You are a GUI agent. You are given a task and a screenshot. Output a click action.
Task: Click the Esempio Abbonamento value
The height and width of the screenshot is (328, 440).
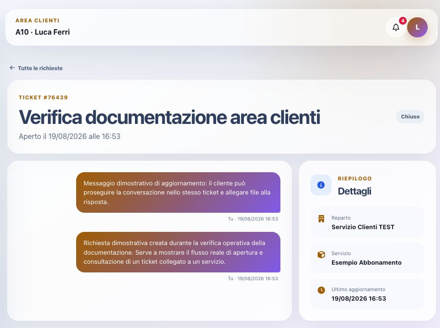pos(367,263)
